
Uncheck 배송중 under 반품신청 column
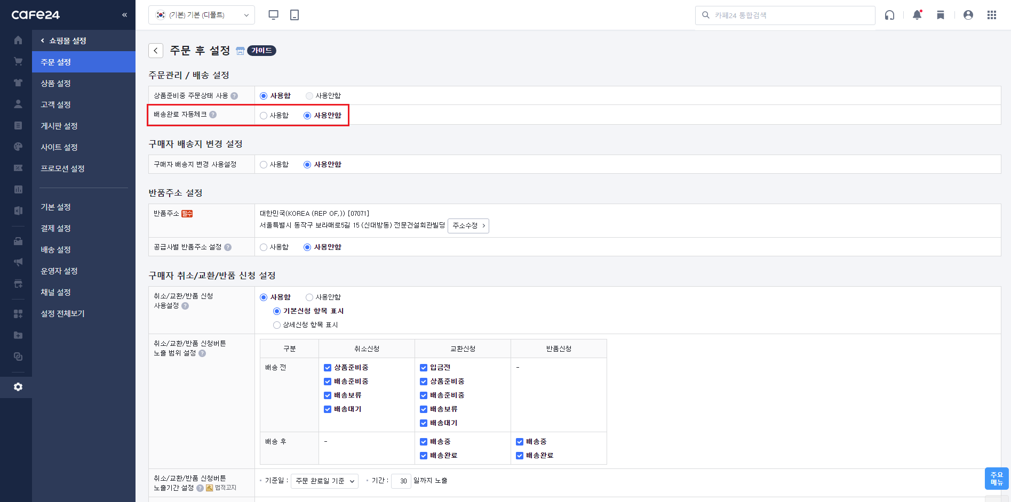click(x=520, y=442)
